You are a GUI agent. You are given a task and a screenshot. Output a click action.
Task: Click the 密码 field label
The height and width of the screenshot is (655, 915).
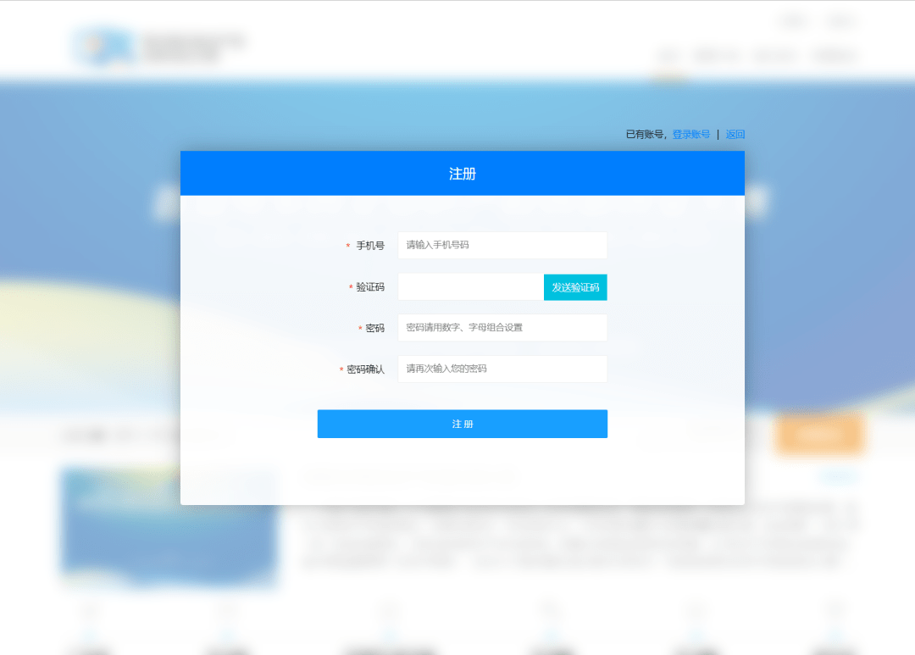[374, 328]
